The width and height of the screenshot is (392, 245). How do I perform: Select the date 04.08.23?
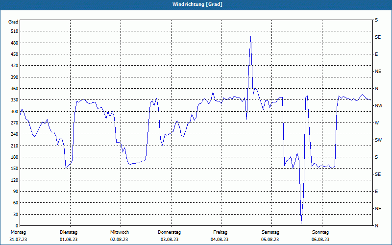220,240
